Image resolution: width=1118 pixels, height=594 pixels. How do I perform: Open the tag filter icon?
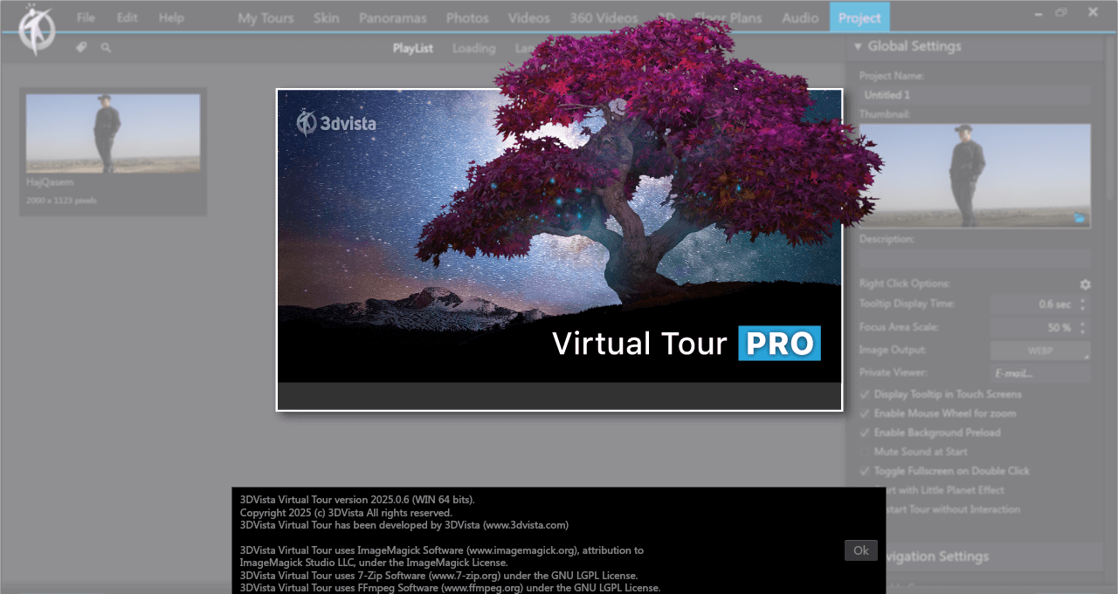click(81, 48)
